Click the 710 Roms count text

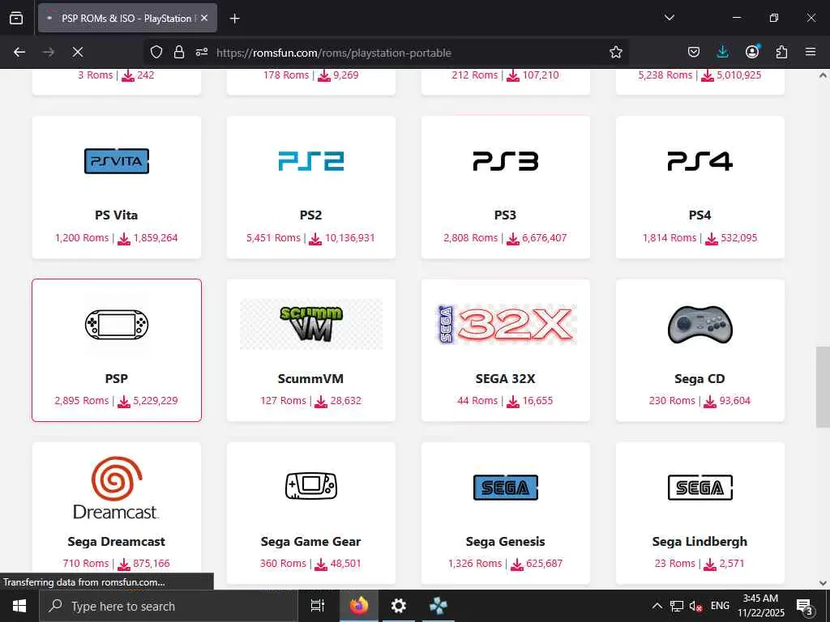85,564
